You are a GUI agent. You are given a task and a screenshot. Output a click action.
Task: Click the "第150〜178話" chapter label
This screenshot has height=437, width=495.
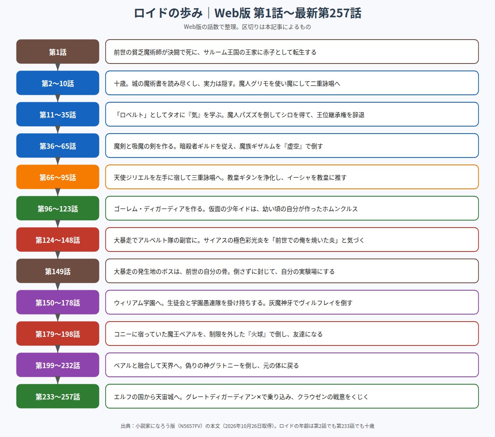point(58,303)
